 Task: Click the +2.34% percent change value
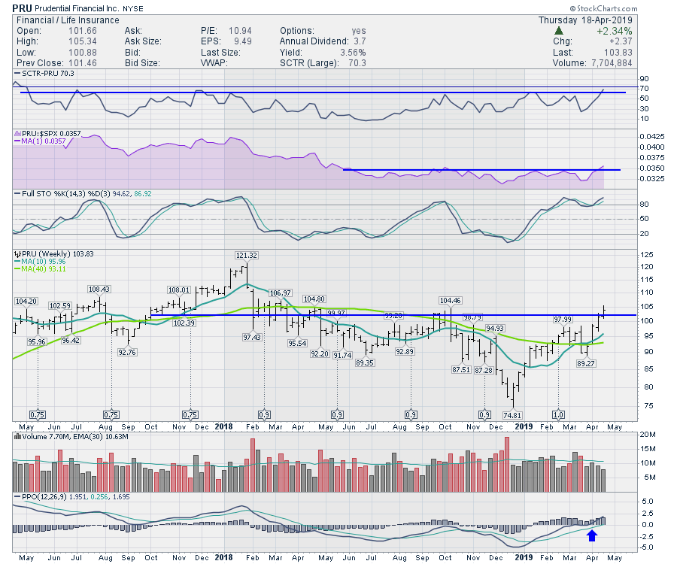pyautogui.click(x=615, y=31)
